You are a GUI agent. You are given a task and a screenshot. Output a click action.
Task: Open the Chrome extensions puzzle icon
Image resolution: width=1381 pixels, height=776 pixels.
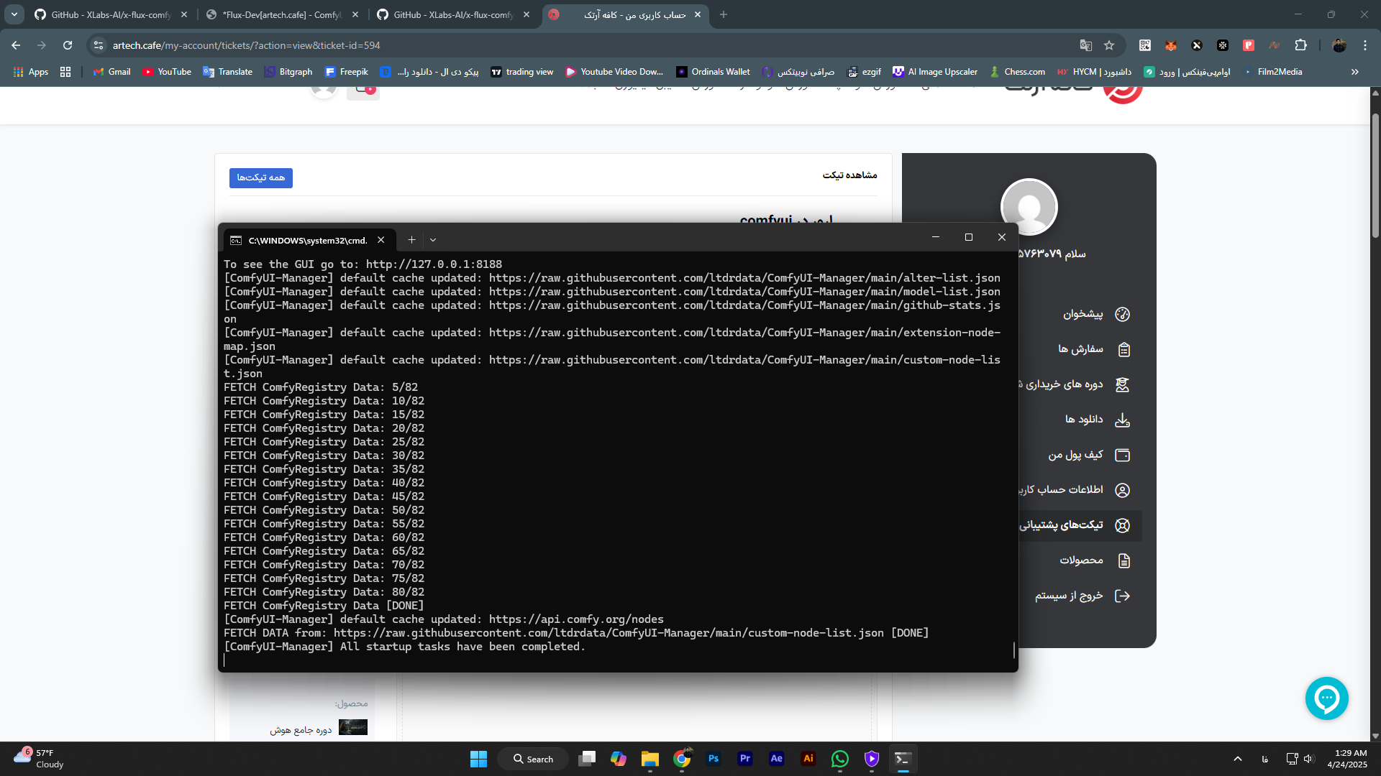pos(1300,45)
